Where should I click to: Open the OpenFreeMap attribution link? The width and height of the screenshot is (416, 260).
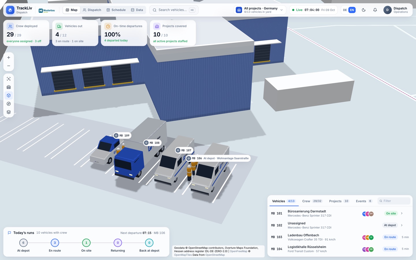[239, 251]
